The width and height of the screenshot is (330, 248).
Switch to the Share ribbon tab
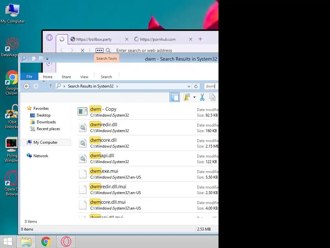66,77
